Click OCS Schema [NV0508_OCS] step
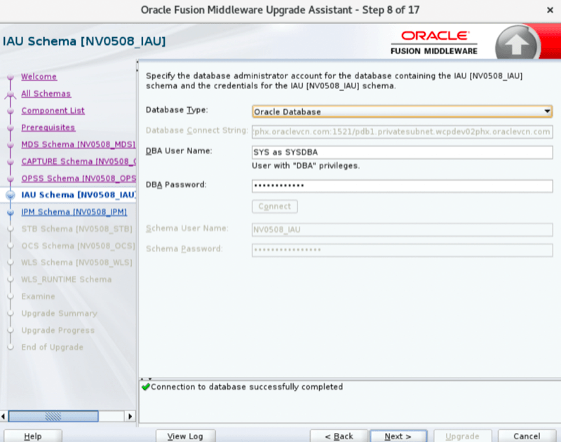Viewport: 561px width, 442px height. point(78,246)
